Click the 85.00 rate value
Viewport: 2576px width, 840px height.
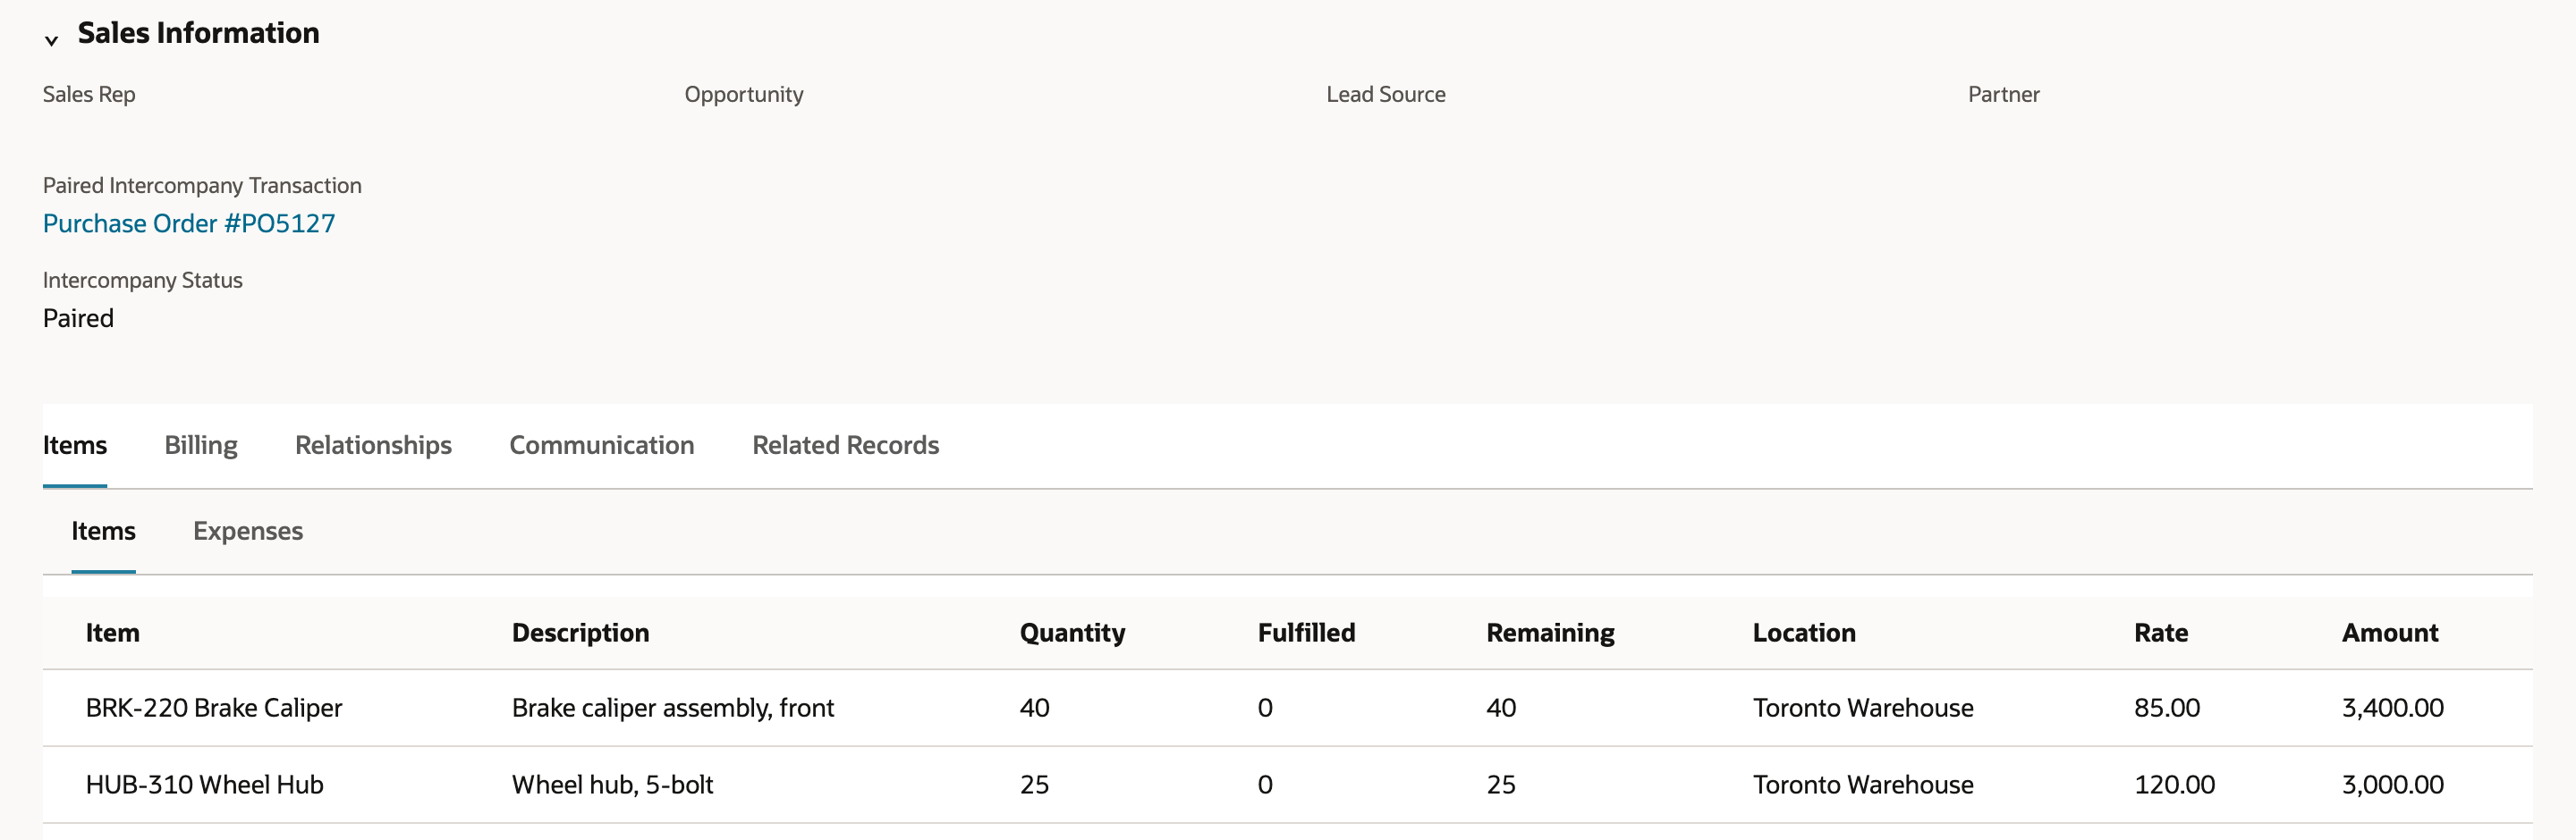pos(2167,707)
